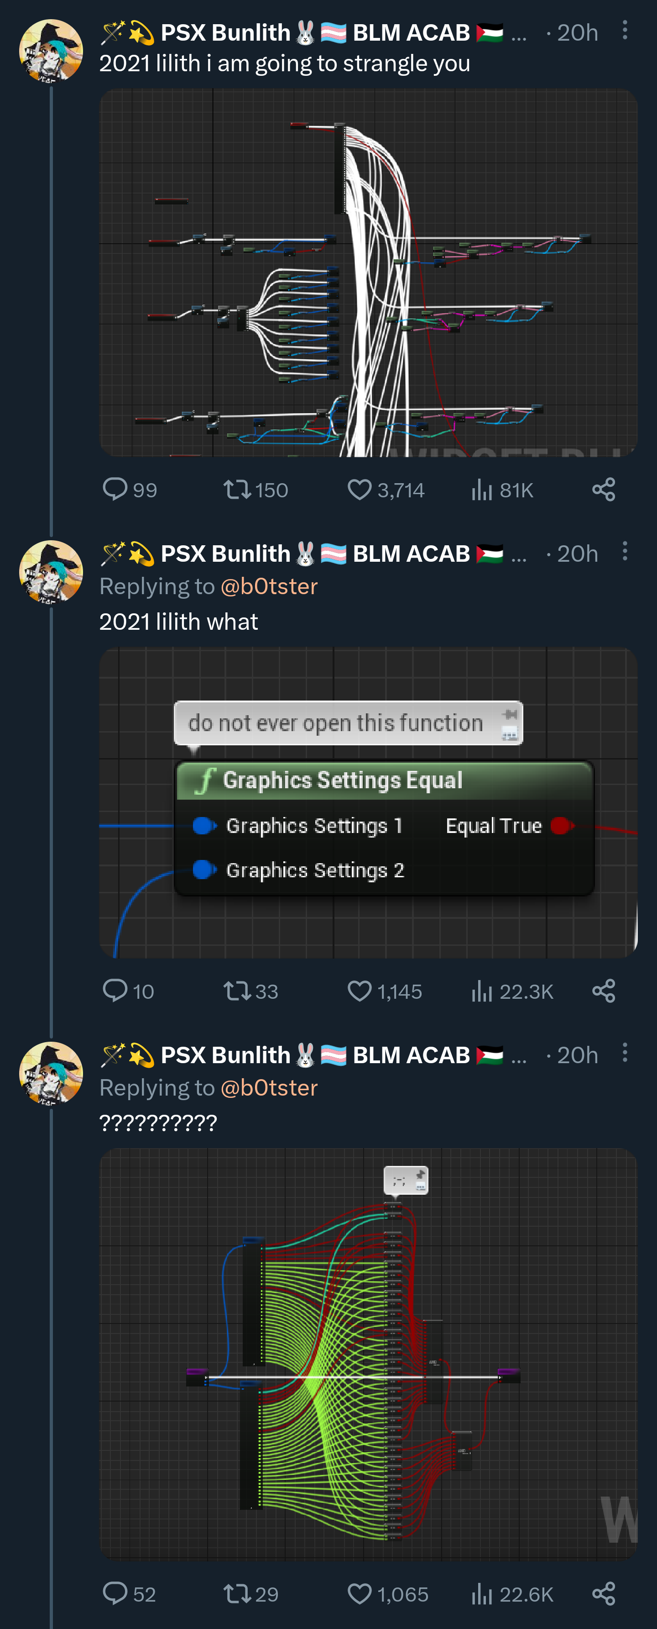Open the white wire blueprint image

coord(368,273)
